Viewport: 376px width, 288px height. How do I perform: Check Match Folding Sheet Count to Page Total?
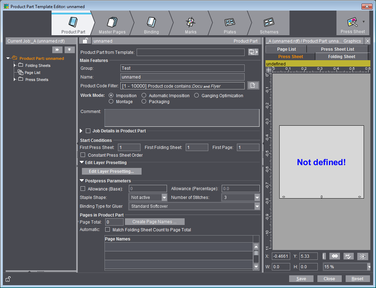click(108, 230)
